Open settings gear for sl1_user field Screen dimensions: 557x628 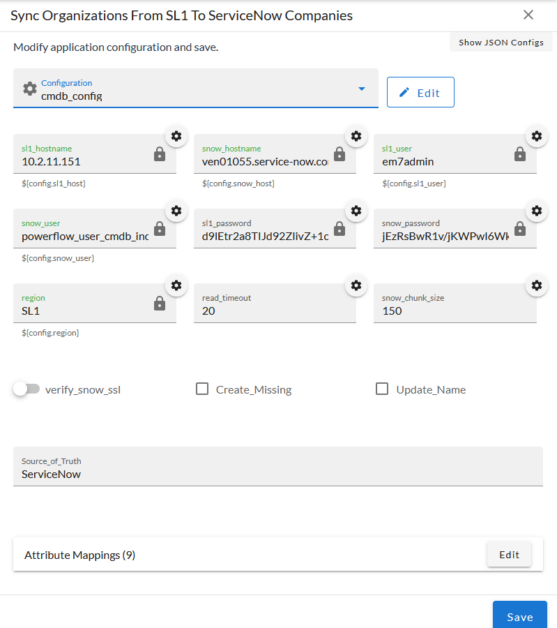click(x=537, y=136)
